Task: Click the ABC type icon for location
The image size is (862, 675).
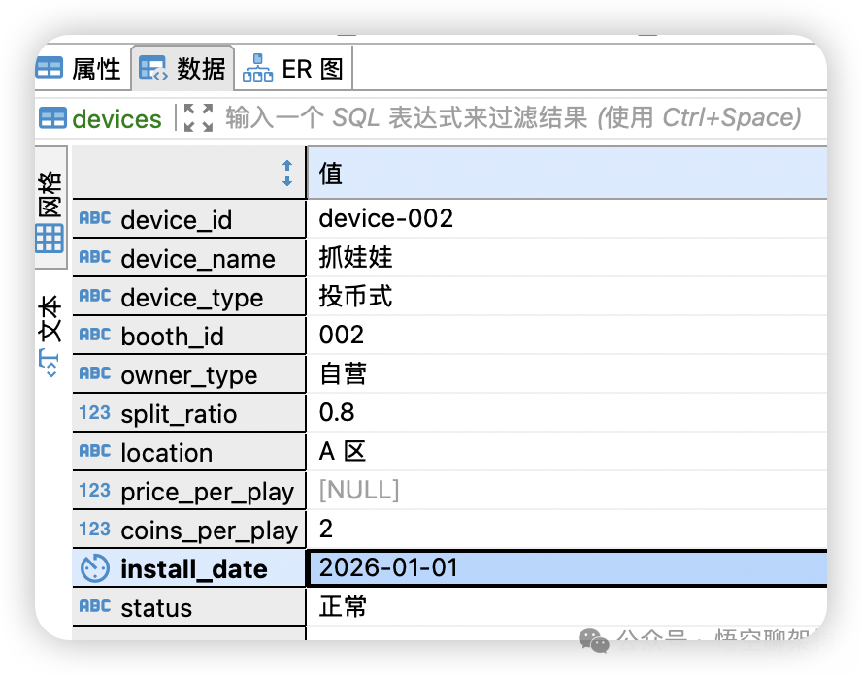Action: coord(94,451)
